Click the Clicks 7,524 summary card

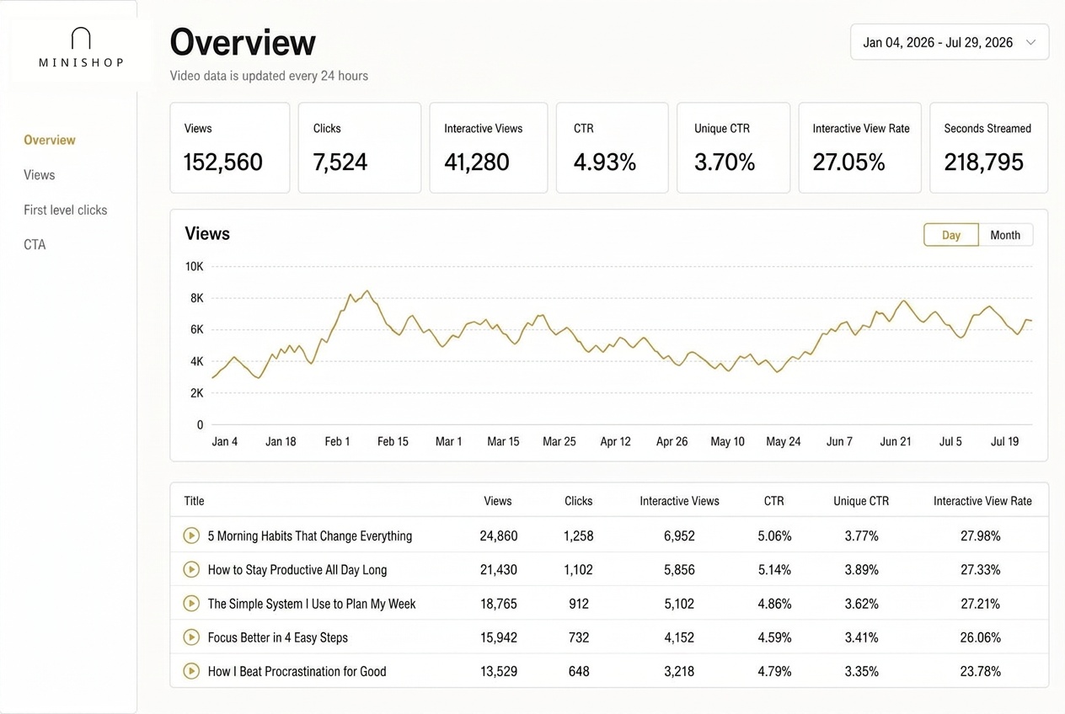[x=360, y=147]
